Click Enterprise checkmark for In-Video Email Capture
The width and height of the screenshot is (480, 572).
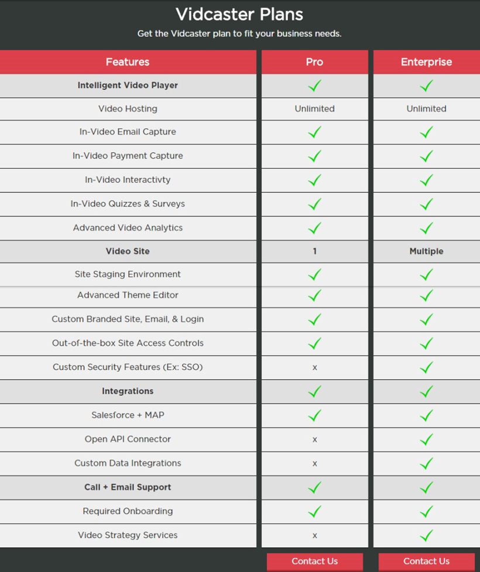(x=426, y=132)
